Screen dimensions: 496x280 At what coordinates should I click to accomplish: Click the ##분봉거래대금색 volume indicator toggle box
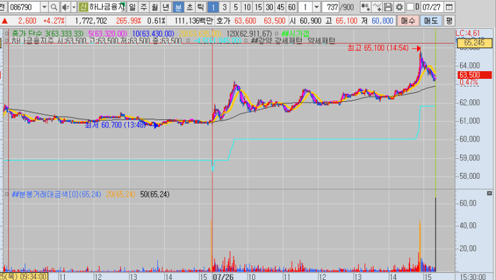(6, 194)
